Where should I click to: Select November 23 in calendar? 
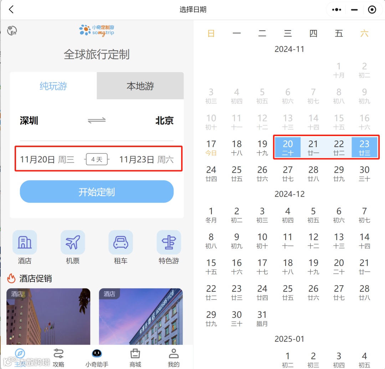click(364, 147)
